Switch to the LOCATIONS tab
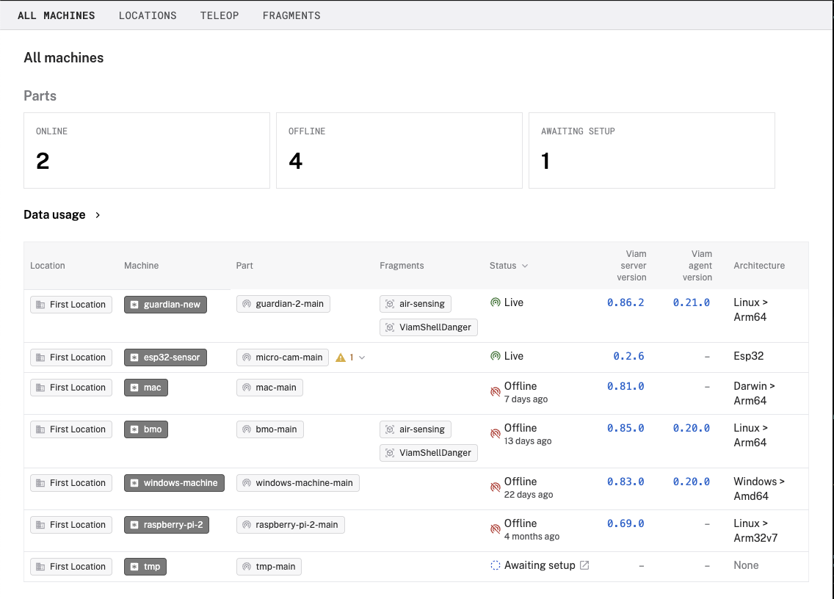This screenshot has height=599, width=834. pos(147,15)
